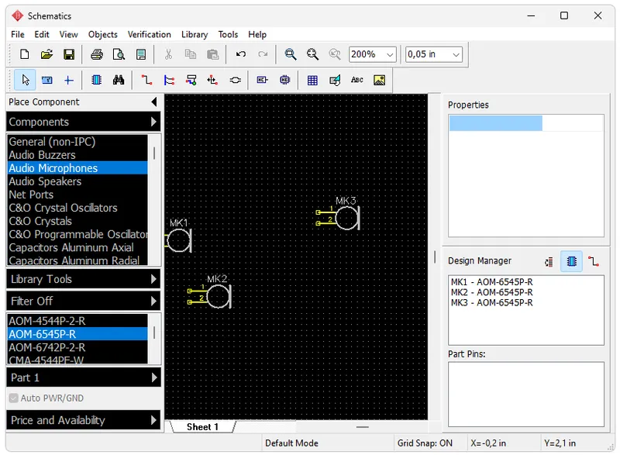Click the titles and sheet setup icon
Image resolution: width=620 pixels, height=455 pixels.
(141, 54)
